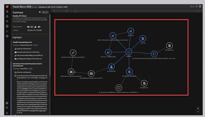Click the flag icon beside Summary
Image resolution: width=205 pixels, height=117 pixels.
coord(40,12)
